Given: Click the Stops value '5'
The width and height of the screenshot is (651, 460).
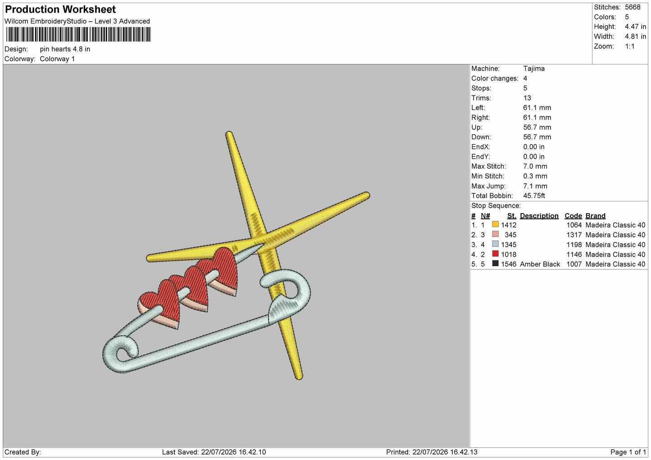Looking at the screenshot, I should click(525, 88).
